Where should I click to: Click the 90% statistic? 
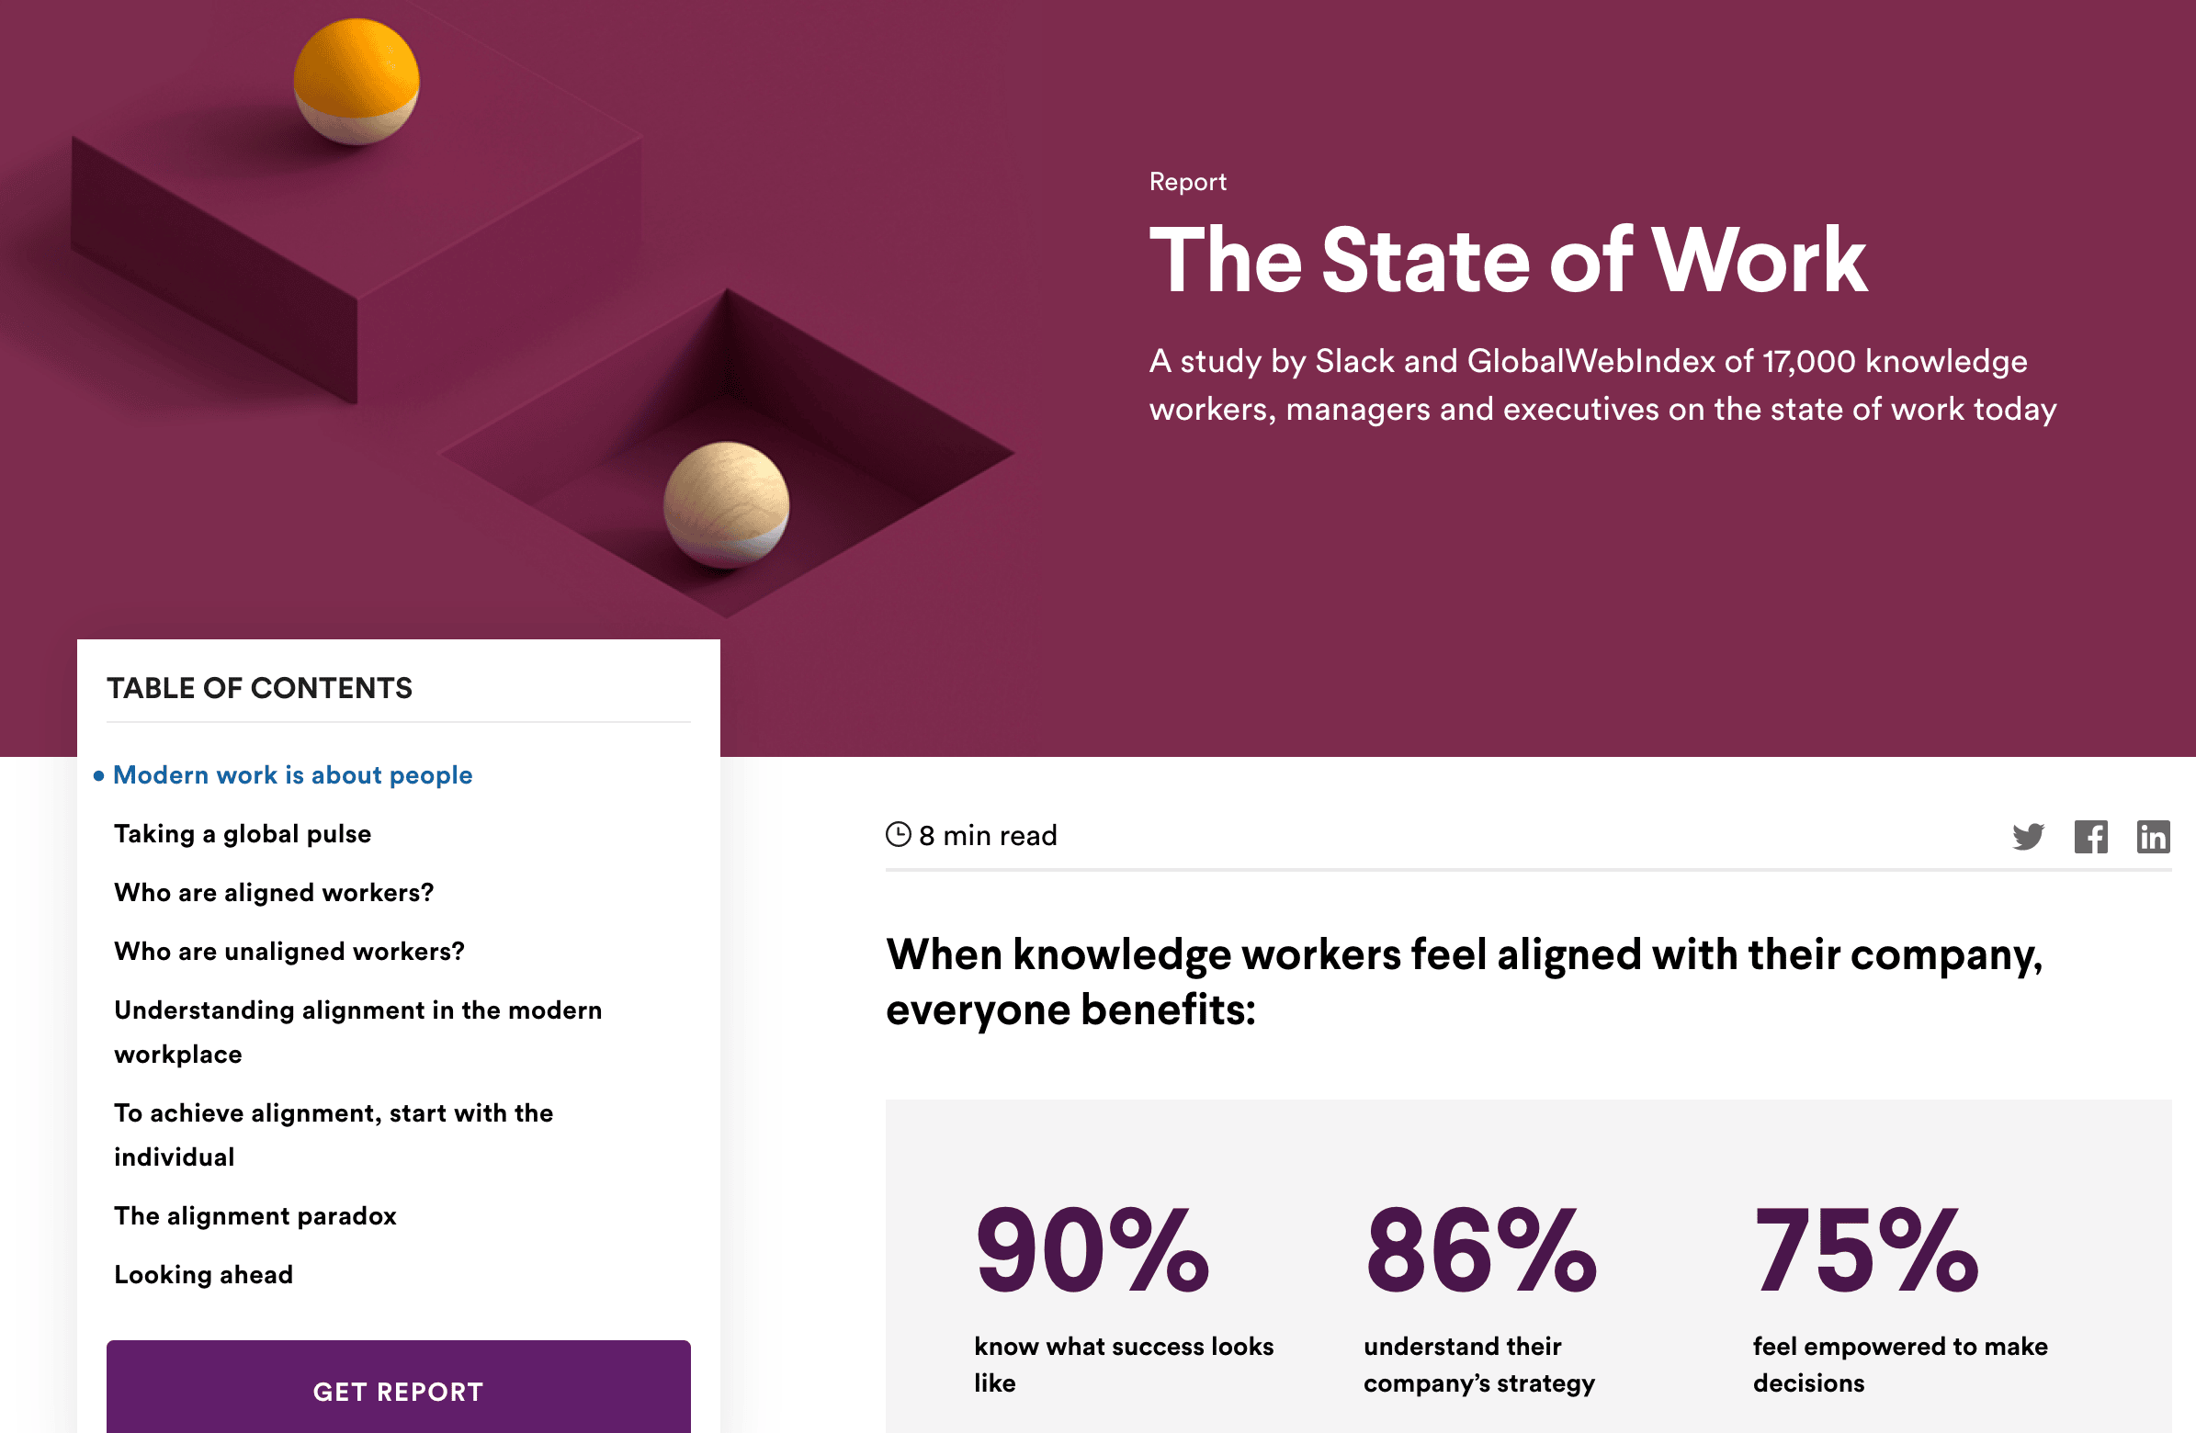tap(1092, 1250)
